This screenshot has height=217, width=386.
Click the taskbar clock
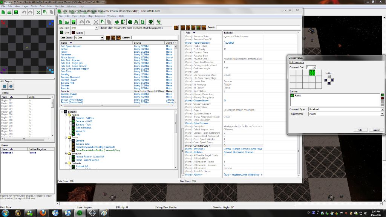376,213
